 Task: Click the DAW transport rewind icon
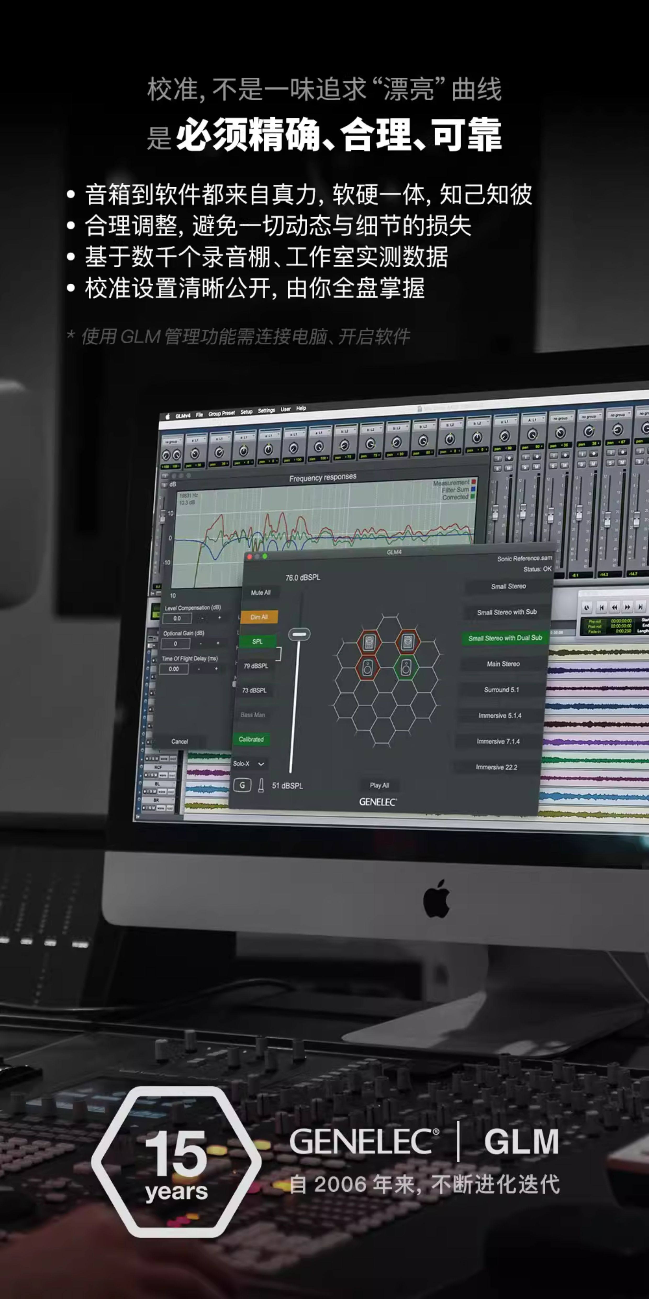click(x=614, y=607)
